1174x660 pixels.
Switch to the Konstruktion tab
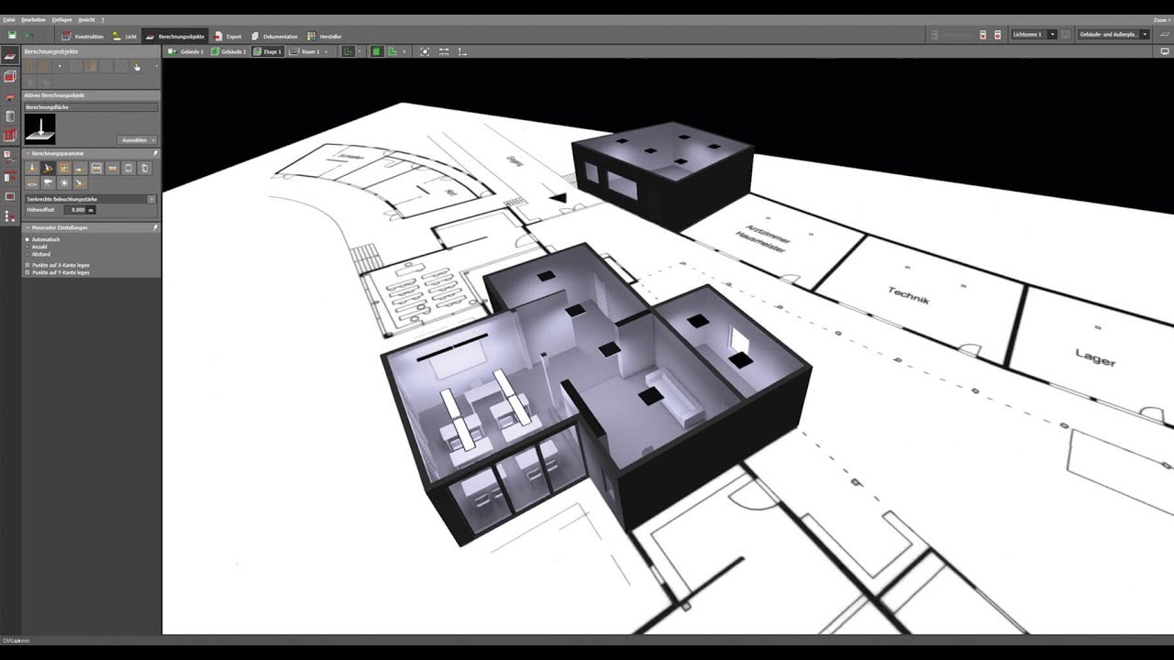(x=83, y=36)
